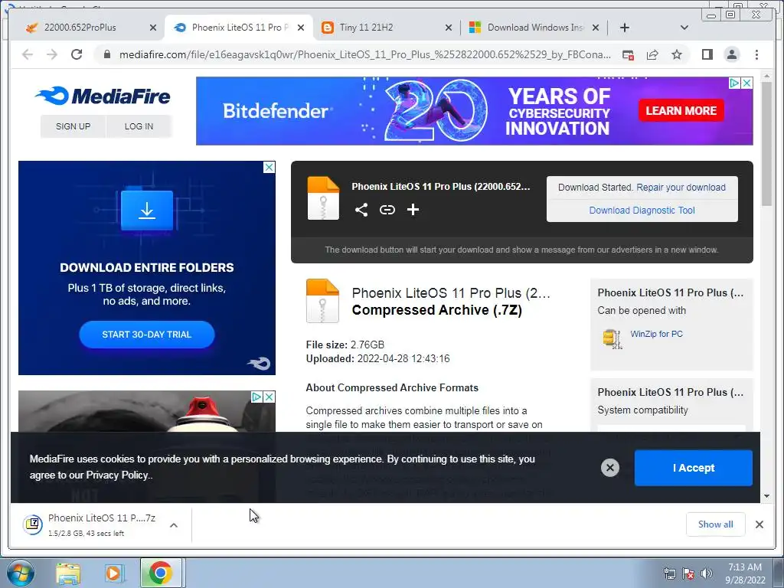Screen dimensions: 784x588
Task: Click the share page icon in address bar
Action: (x=652, y=54)
